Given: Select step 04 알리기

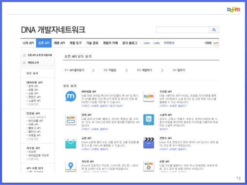Looking at the screenshot, I should coord(179,70).
